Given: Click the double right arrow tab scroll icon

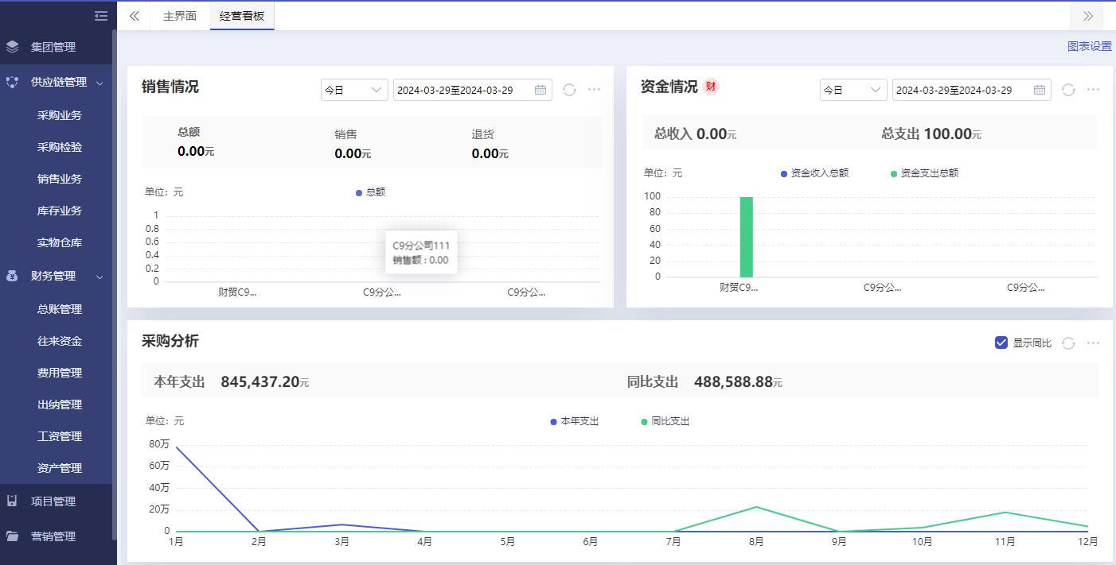Looking at the screenshot, I should (x=1088, y=16).
